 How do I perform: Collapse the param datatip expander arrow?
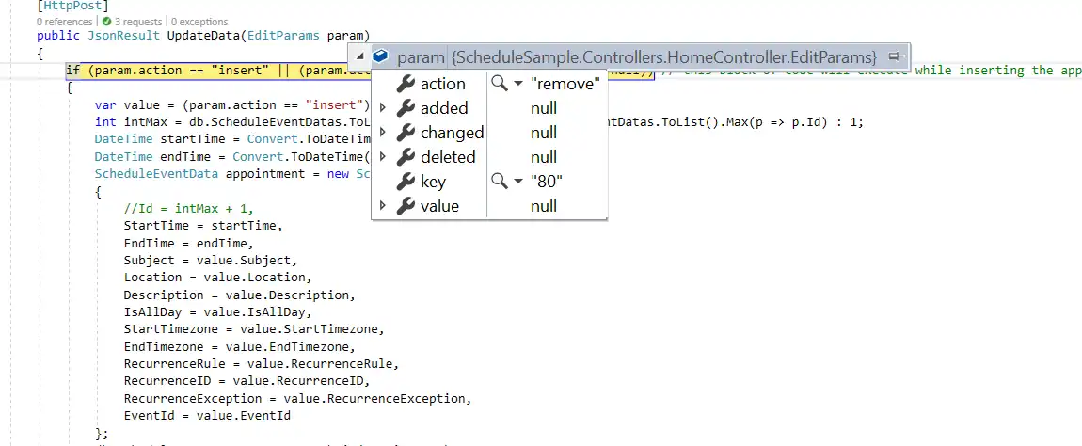pyautogui.click(x=360, y=56)
